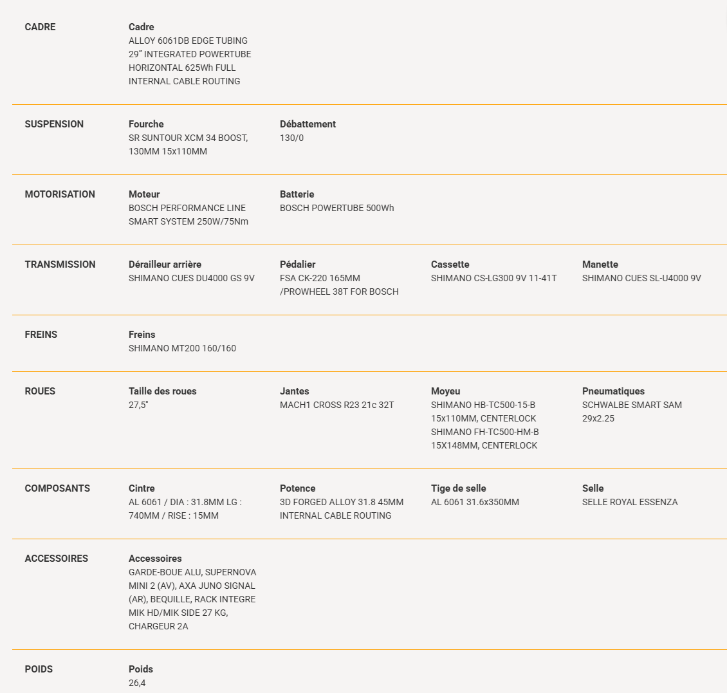Select the MACH1 CROSS R23 rim text
Image resolution: width=727 pixels, height=695 pixels.
[x=336, y=404]
